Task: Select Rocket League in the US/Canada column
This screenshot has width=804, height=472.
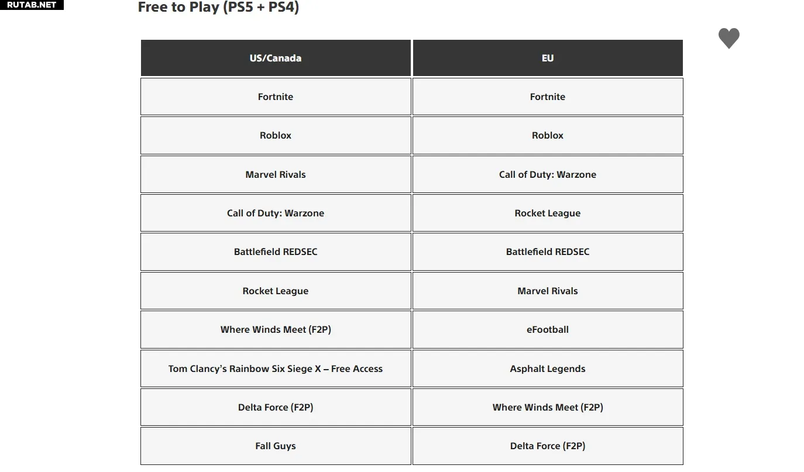Action: tap(276, 291)
